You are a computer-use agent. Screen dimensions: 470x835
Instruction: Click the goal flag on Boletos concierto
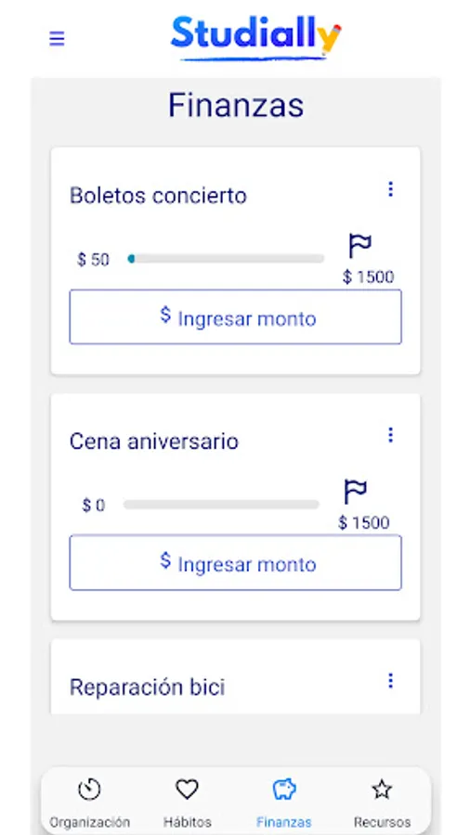(x=359, y=246)
